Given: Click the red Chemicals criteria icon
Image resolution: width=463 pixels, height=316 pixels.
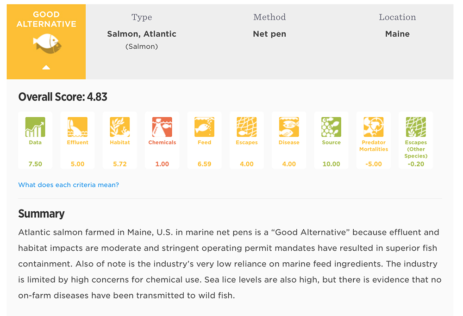Looking at the screenshot, I should tap(162, 127).
